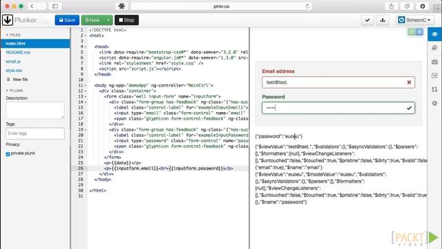Click the password valid checkmark icon
The image size is (442, 249).
409,108
